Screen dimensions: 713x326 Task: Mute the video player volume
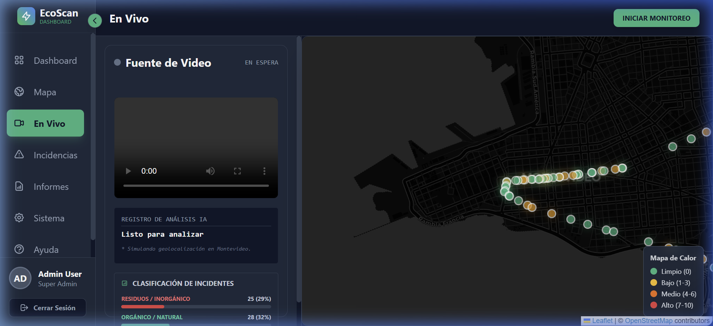click(x=210, y=171)
